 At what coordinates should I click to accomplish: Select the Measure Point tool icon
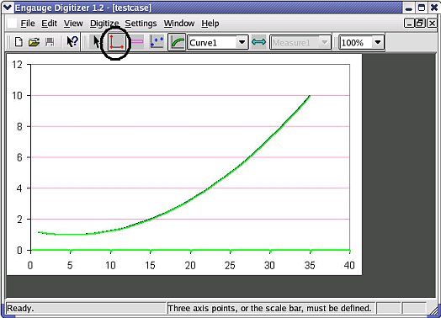(x=258, y=42)
